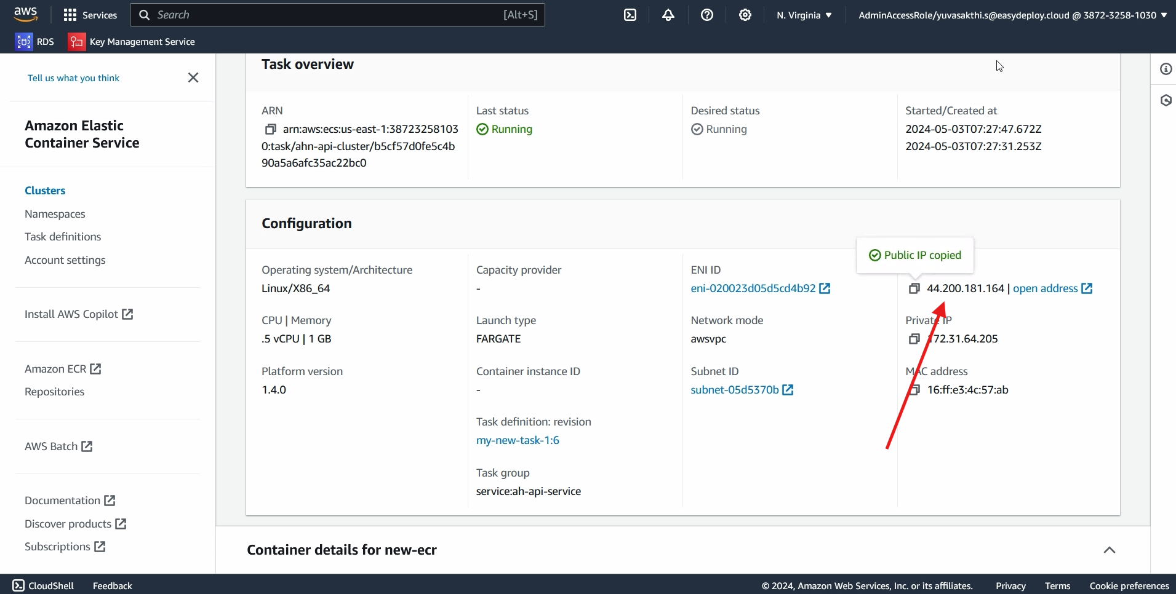Click the external icon next to ENI ID

click(825, 288)
